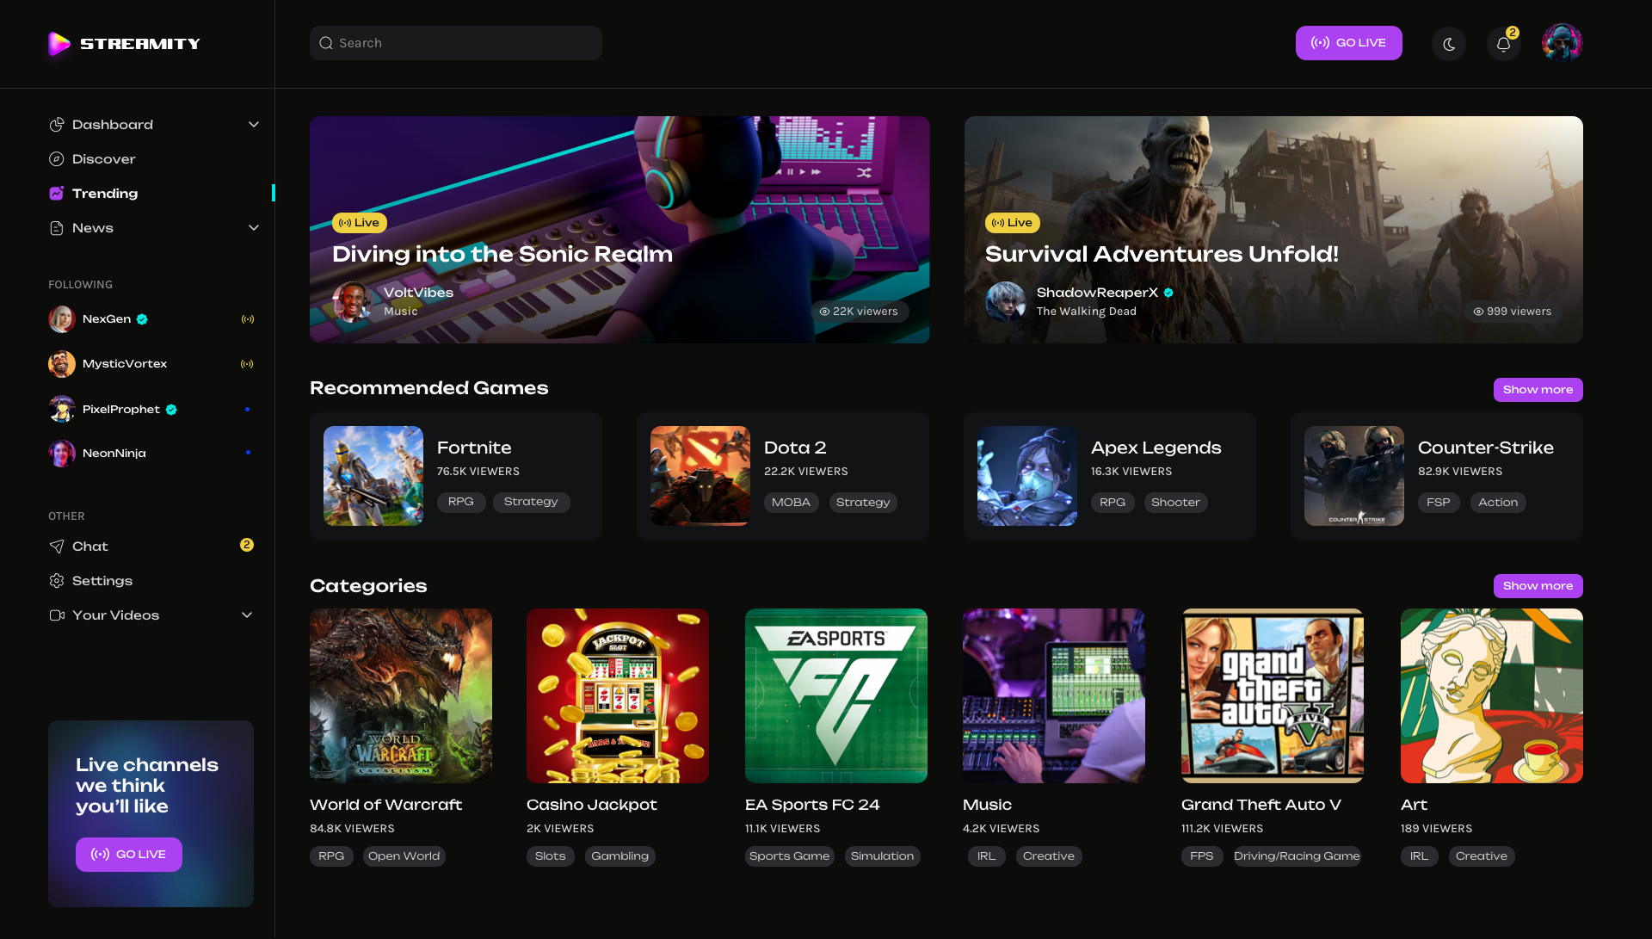
Task: Toggle dark mode with the moon icon
Action: [1449, 42]
